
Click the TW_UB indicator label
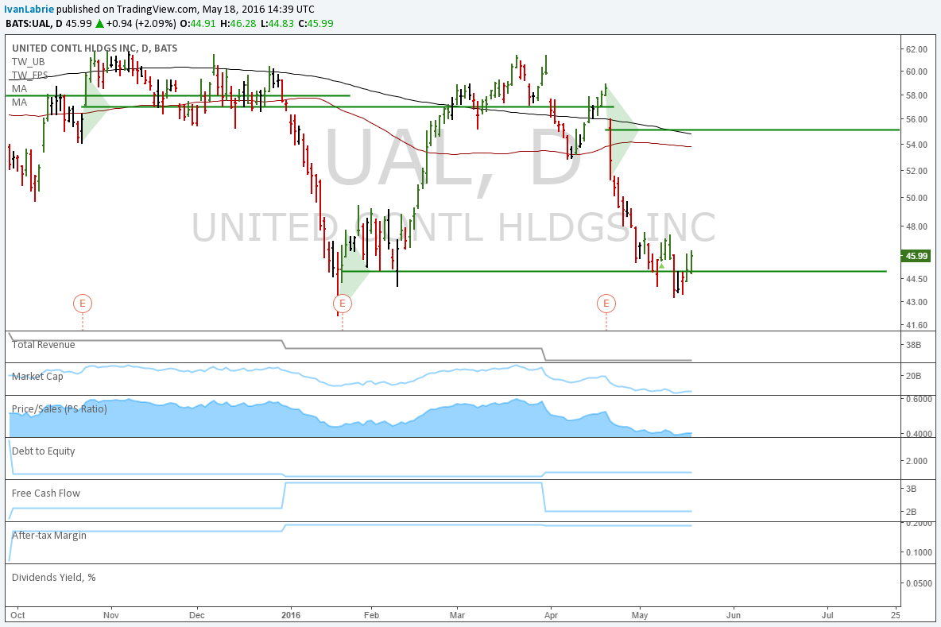(x=28, y=62)
